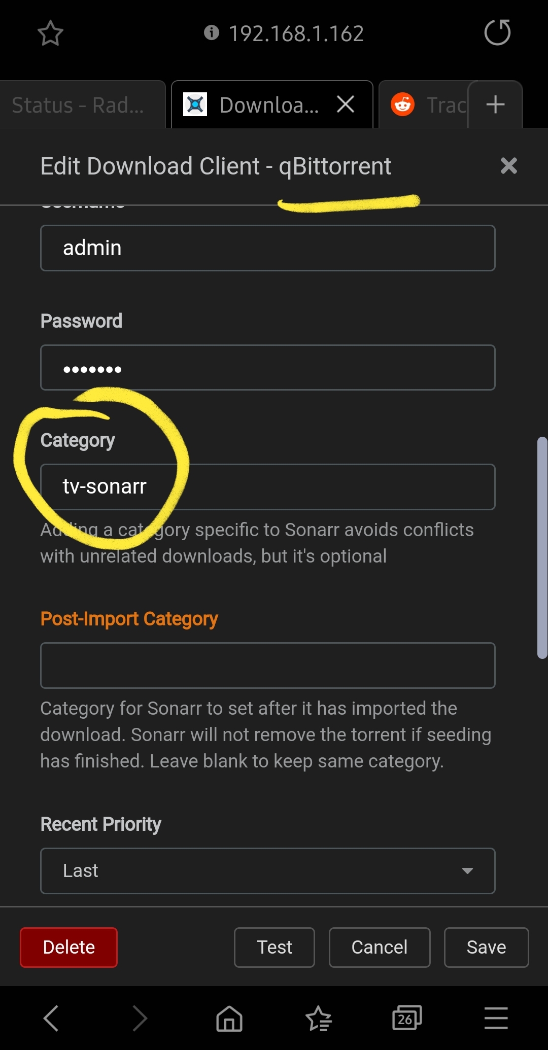Bookmark page with star icon in address bar
The width and height of the screenshot is (548, 1050).
point(50,33)
